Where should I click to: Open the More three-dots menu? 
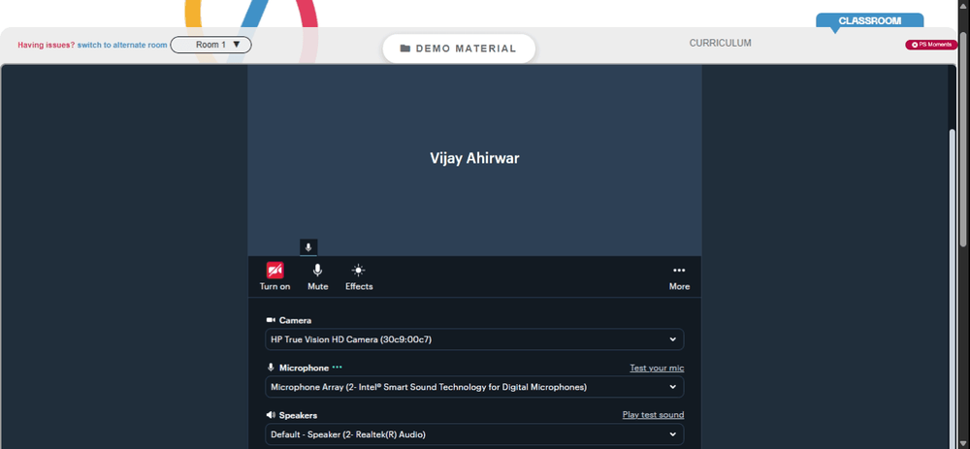[x=679, y=276]
